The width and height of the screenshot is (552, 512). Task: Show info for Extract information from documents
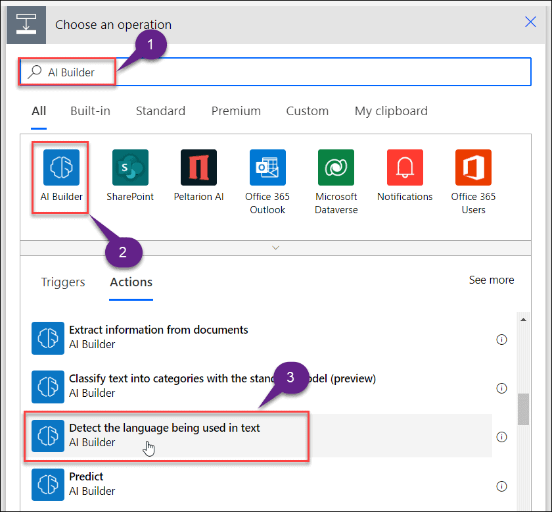click(x=501, y=339)
